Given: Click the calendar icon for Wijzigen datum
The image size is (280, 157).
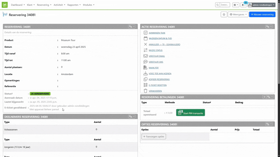Looking at the screenshot, I should click(x=146, y=38).
